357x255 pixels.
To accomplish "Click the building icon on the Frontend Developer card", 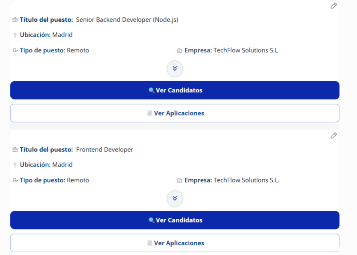I will (179, 180).
